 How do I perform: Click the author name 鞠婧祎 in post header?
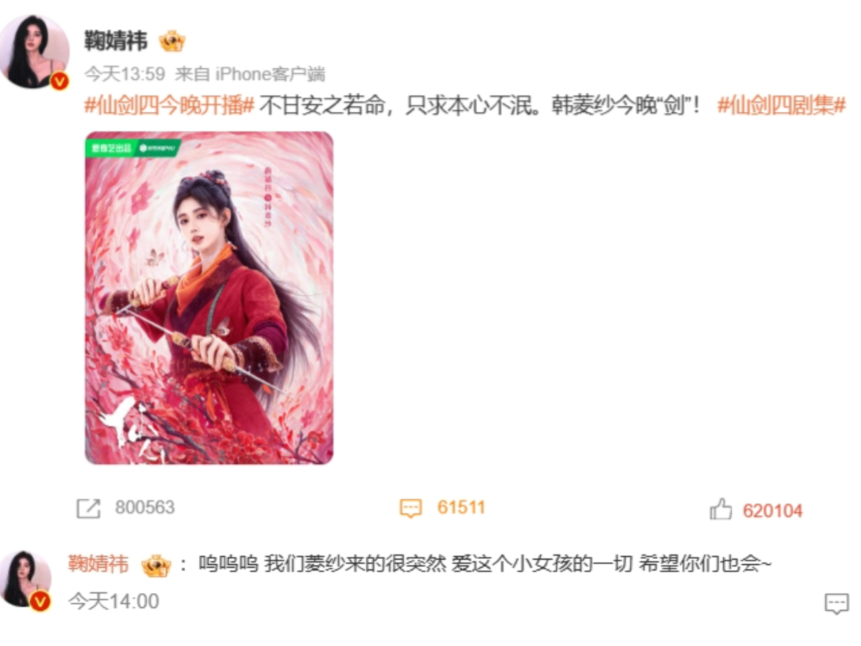coord(116,41)
